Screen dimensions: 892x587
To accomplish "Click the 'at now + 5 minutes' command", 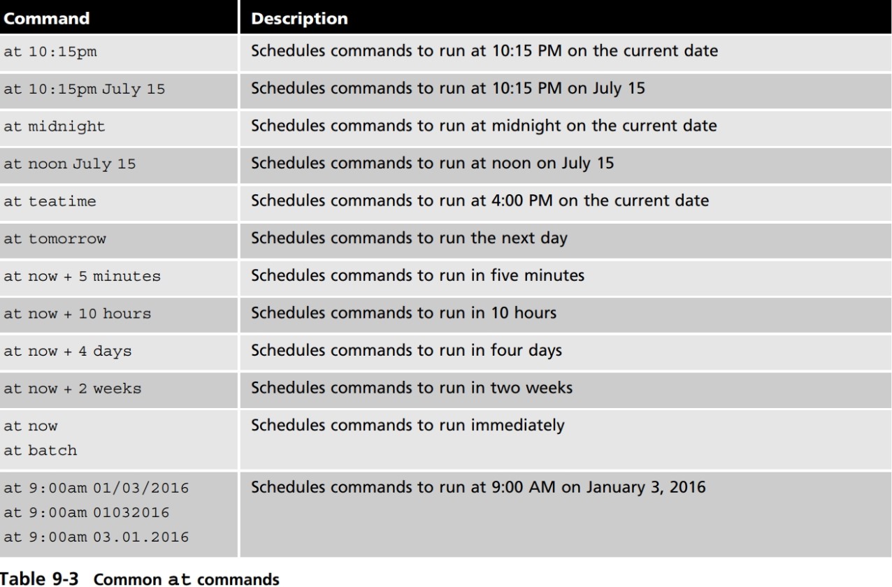I will (x=82, y=276).
